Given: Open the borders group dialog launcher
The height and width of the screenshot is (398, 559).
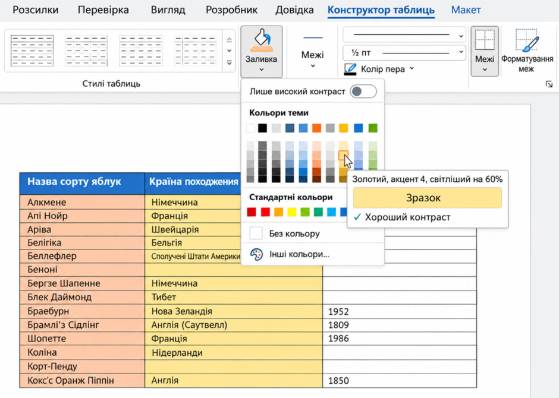Looking at the screenshot, I should click(x=549, y=84).
